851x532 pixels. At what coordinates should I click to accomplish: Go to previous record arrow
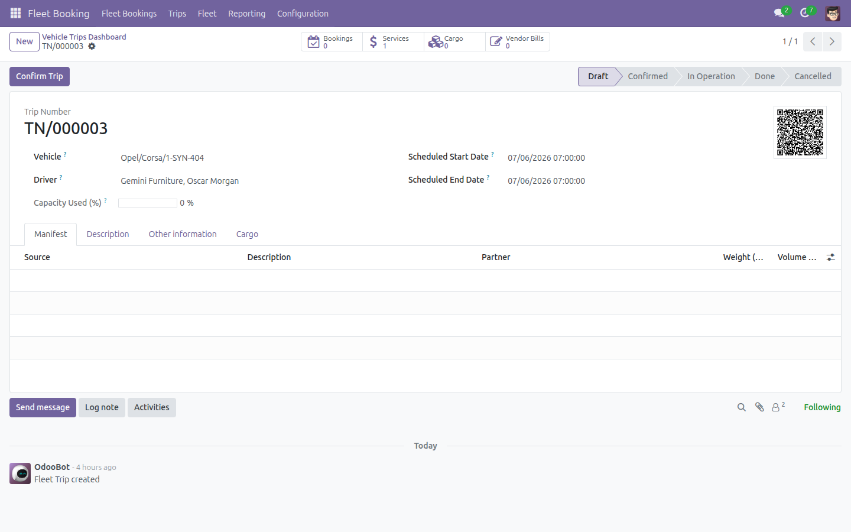(x=813, y=41)
